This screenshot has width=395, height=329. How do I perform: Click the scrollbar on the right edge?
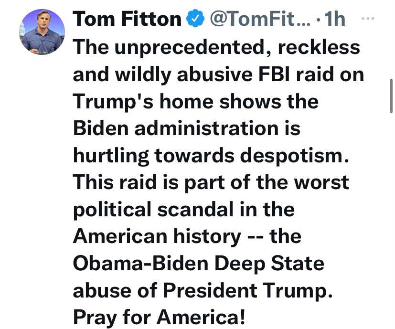pos(391,96)
